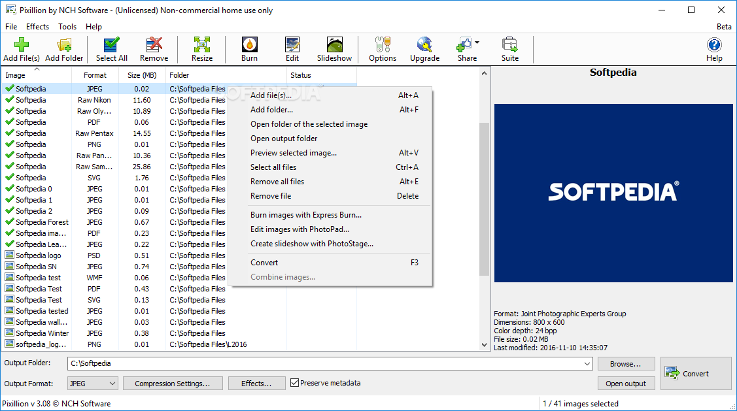Open the Effects menu
The image size is (737, 411).
coord(38,27)
